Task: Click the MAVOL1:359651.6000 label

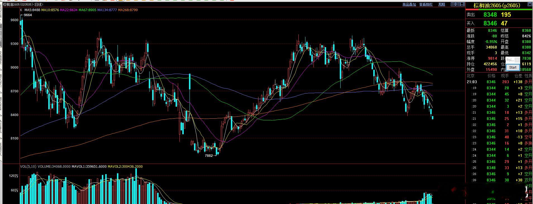Action: [x=89, y=166]
